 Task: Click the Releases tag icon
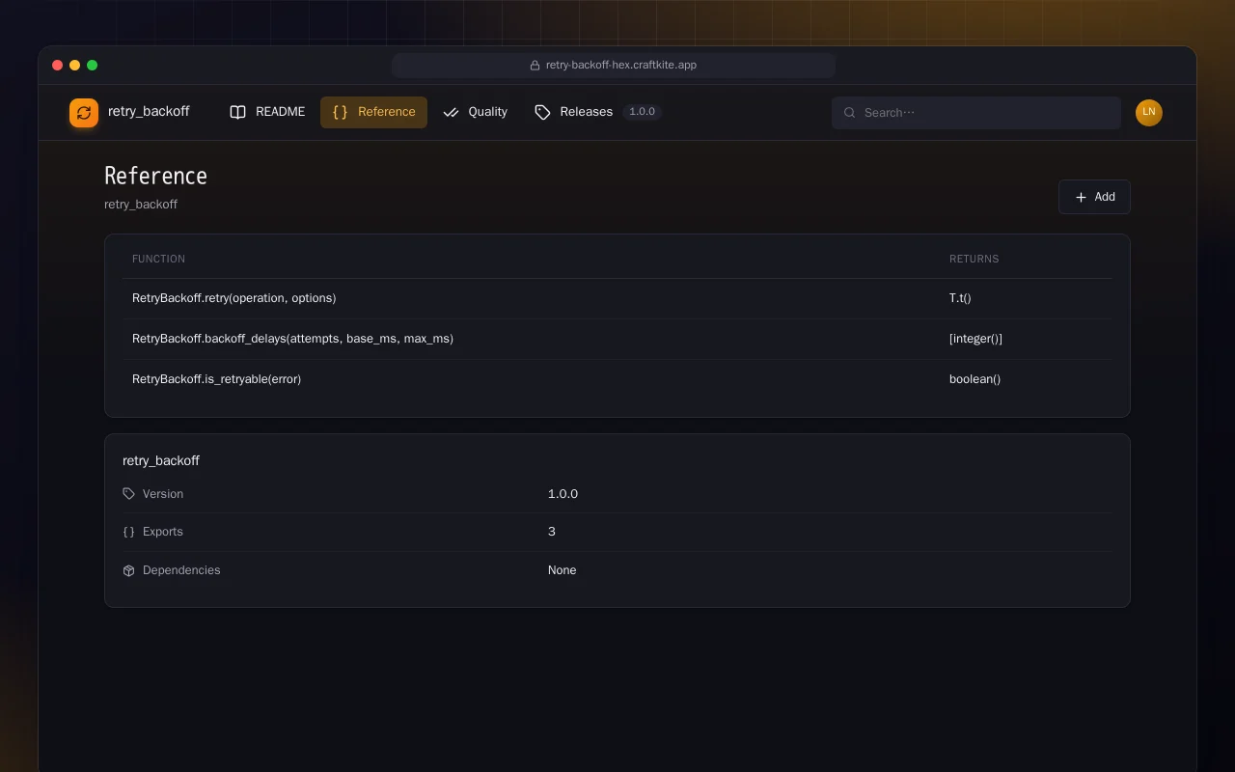click(x=542, y=112)
